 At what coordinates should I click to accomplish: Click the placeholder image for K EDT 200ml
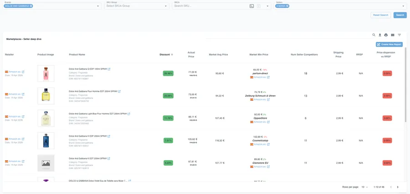[x=46, y=163]
